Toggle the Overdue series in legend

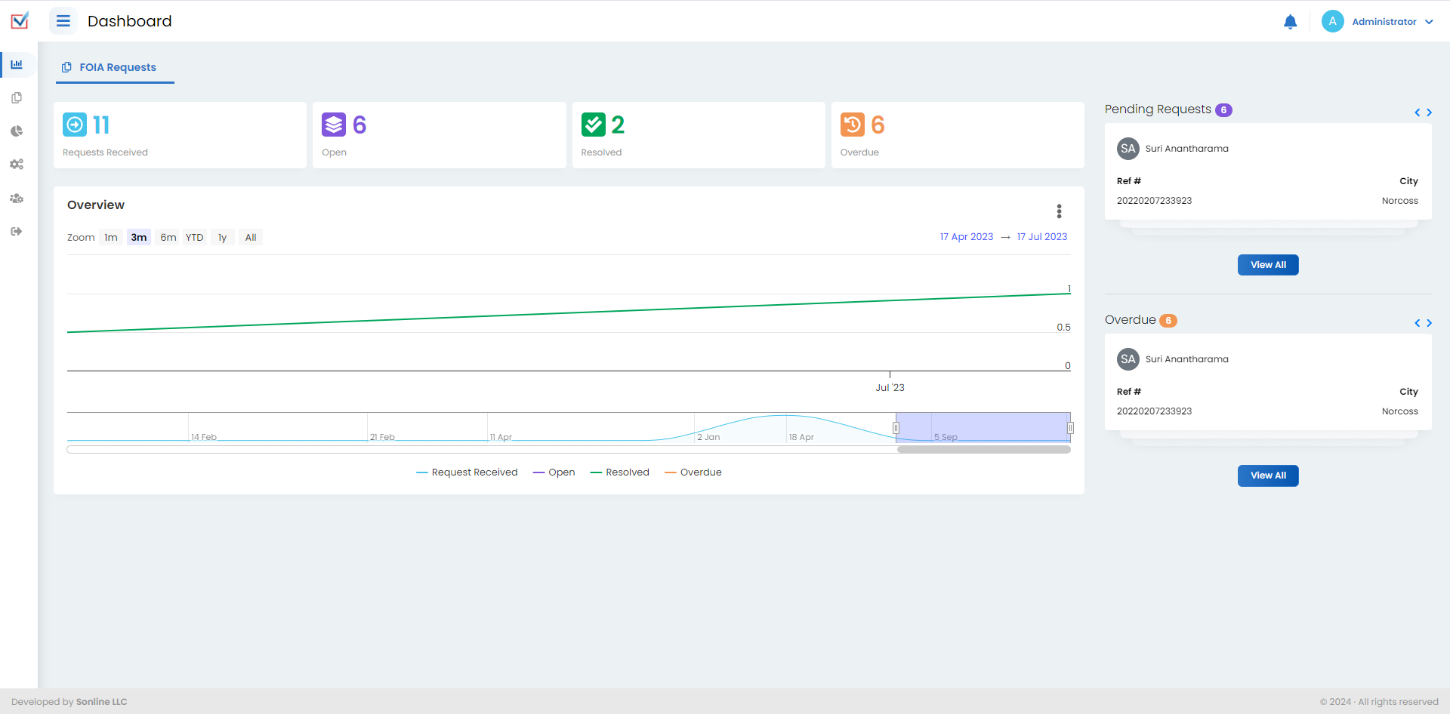coord(693,472)
